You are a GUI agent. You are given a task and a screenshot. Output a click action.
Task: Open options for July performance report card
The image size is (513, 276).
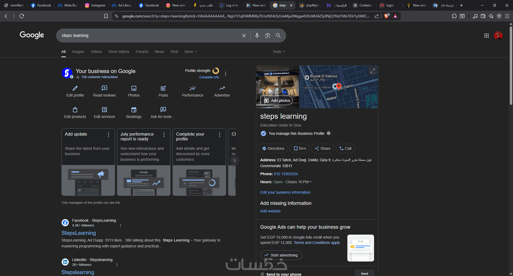(x=164, y=135)
